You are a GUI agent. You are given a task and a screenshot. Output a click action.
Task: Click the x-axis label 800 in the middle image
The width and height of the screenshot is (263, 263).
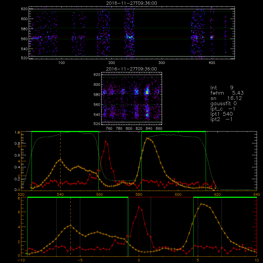(129, 129)
